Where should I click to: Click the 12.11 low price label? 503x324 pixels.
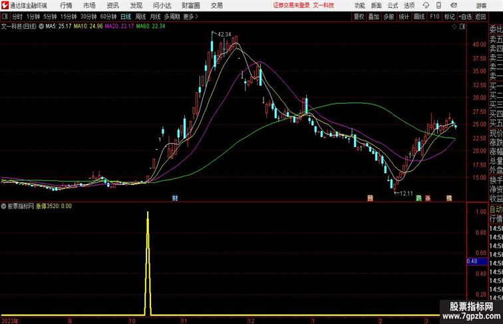point(407,194)
